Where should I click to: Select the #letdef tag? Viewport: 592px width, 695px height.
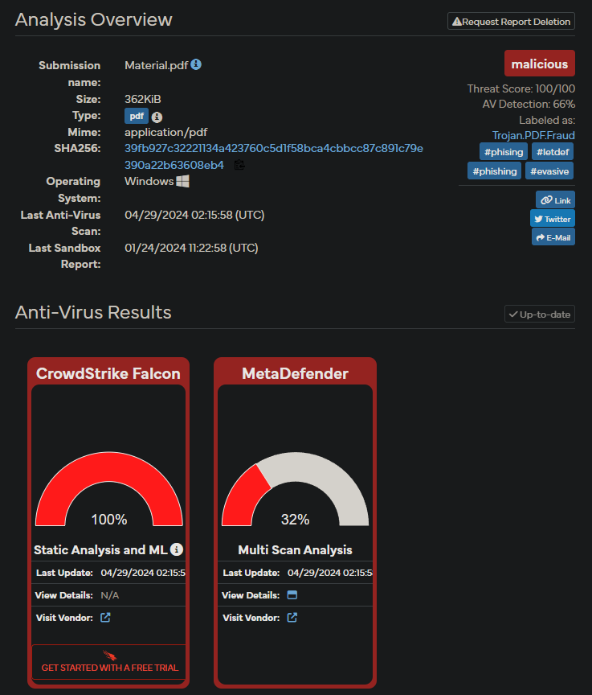[553, 152]
